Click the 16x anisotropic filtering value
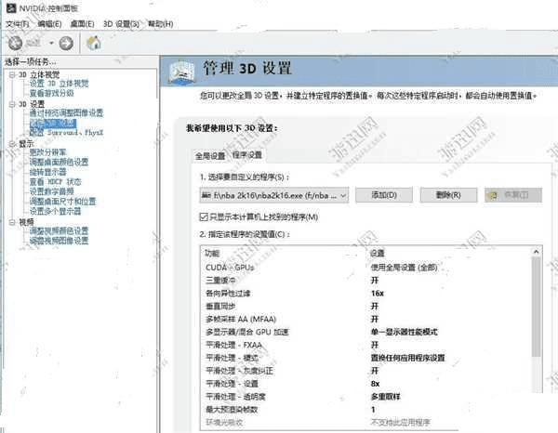Viewport: 558px width, 433px height. click(x=378, y=294)
